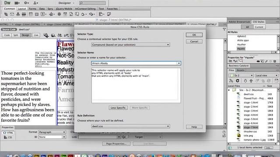The image size is (280, 157).
Task: Open the Ex 2 site dropdown
Action: 241,75
